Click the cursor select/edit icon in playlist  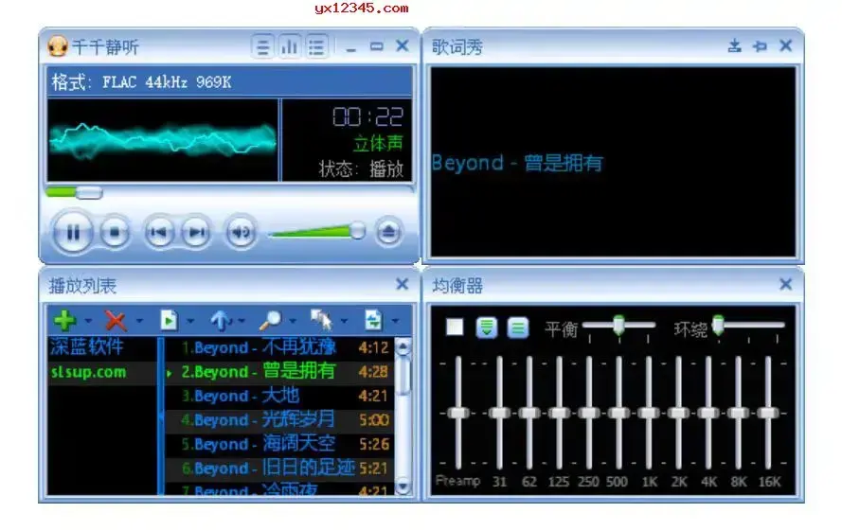coord(321,320)
